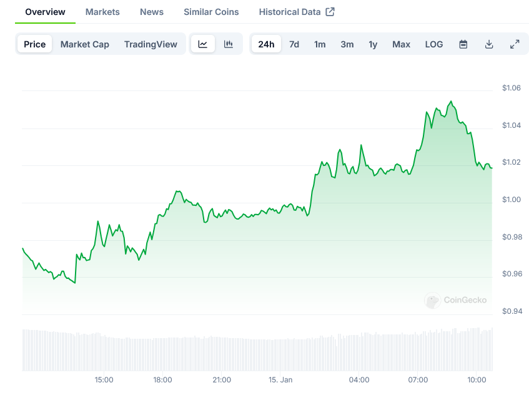Show the Max time range
The height and width of the screenshot is (393, 529).
pyautogui.click(x=401, y=44)
